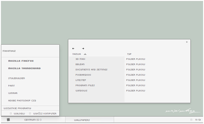Open Mozilla Thunderbird from the start menu

[24, 68]
